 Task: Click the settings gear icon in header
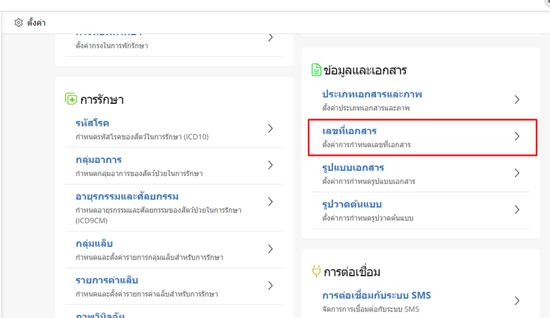(x=19, y=23)
